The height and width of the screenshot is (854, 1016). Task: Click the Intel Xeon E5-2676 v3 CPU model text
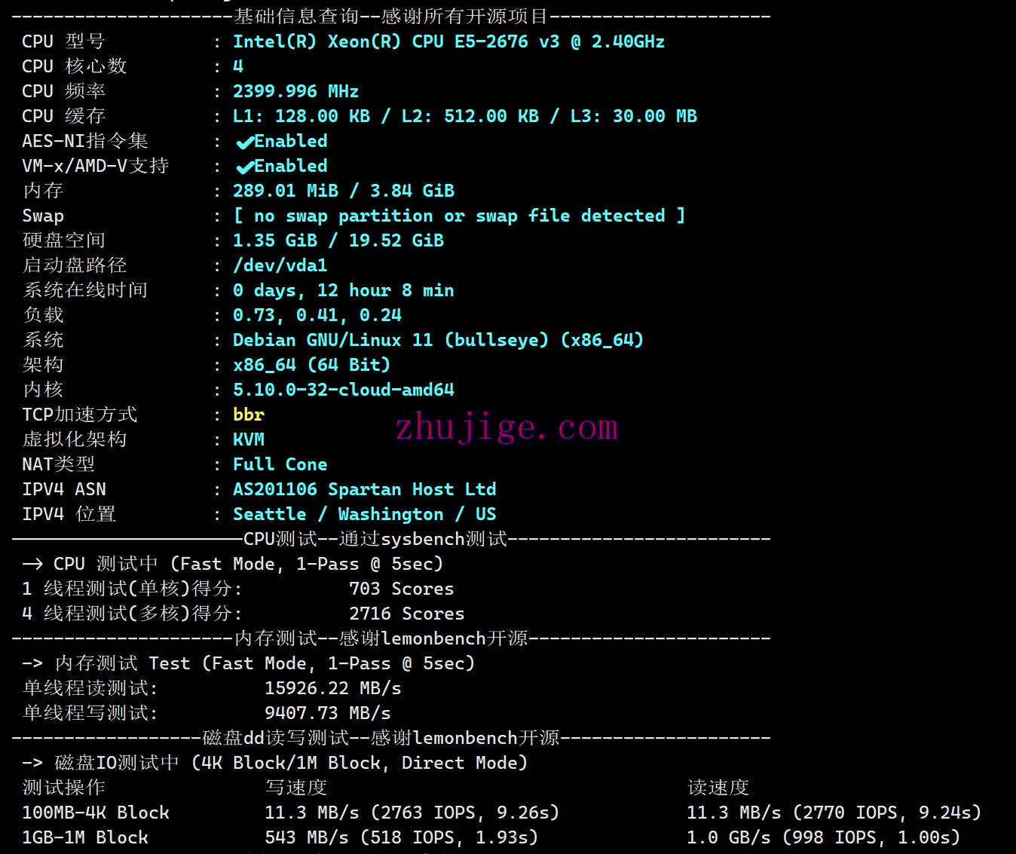(448, 41)
